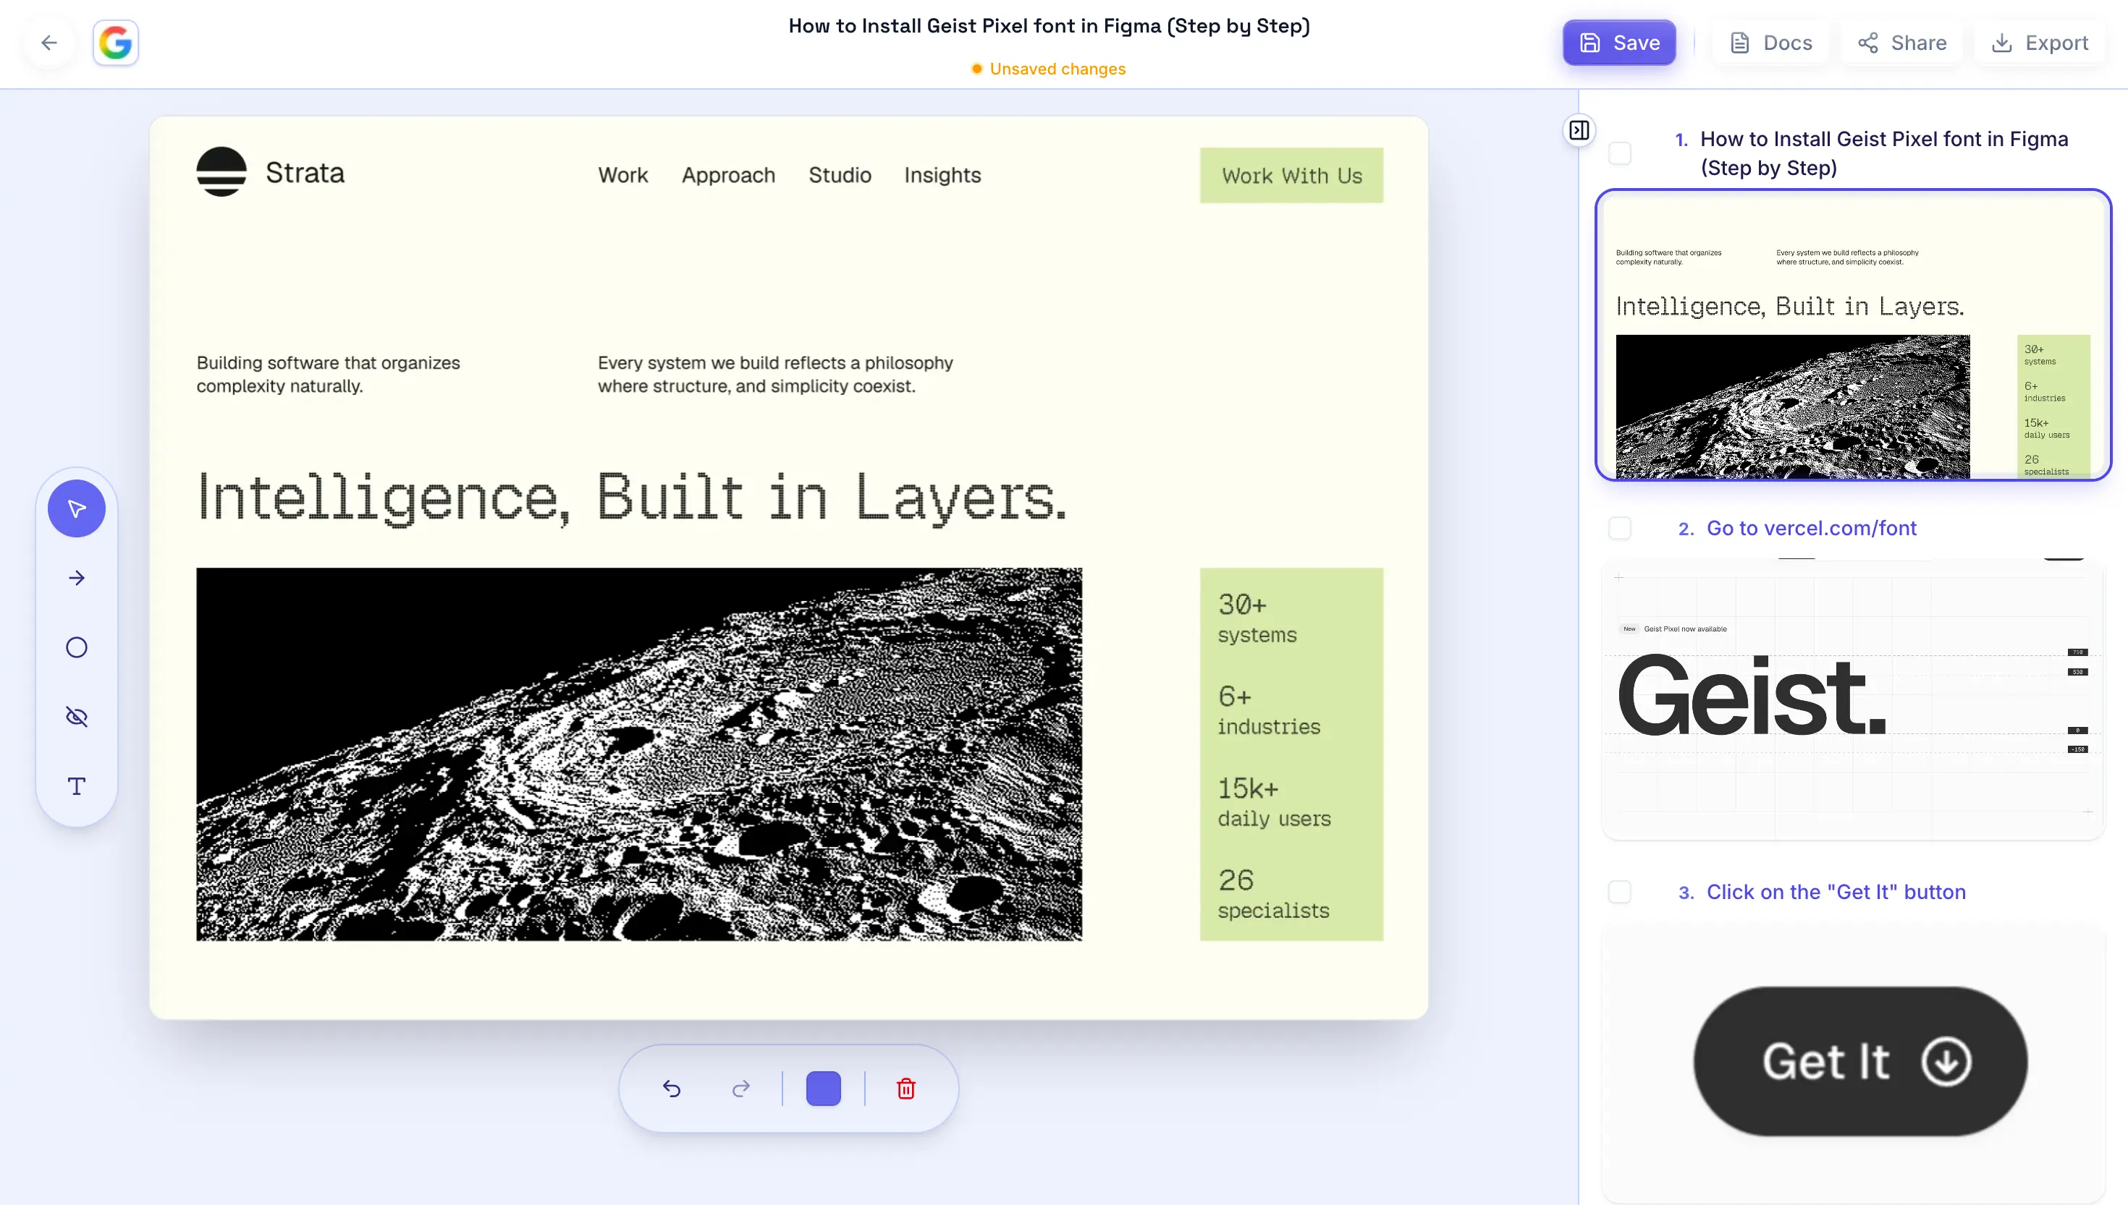Check the box for step 1
The width and height of the screenshot is (2128, 1205).
[1620, 153]
